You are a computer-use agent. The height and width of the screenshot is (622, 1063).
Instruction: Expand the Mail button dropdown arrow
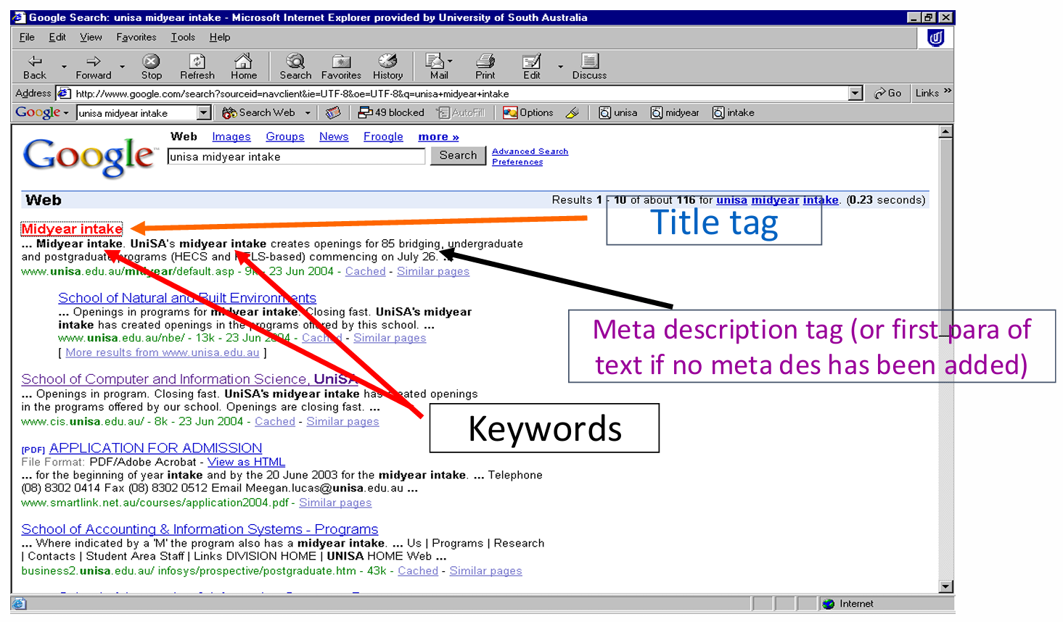[x=450, y=62]
